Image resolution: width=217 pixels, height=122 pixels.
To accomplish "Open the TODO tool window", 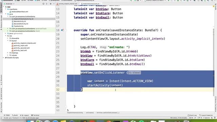I will 7,115.
